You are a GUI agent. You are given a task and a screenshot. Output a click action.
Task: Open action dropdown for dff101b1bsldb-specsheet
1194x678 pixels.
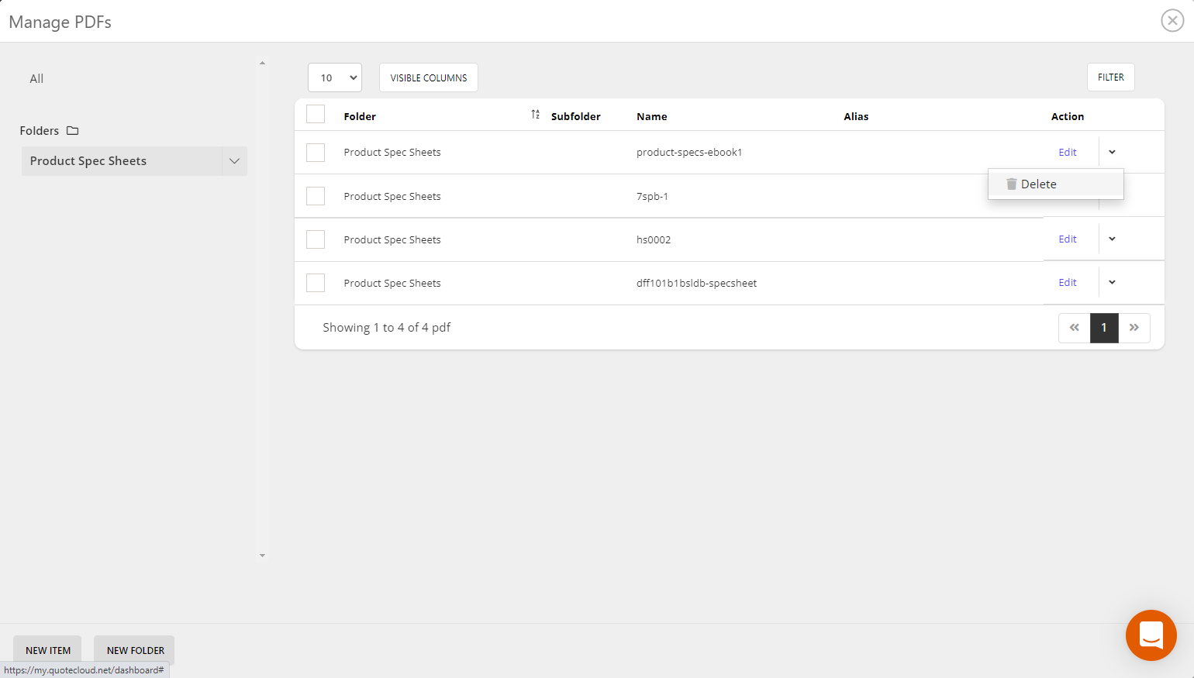pyautogui.click(x=1112, y=283)
